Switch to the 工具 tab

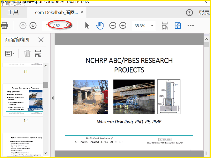click(13, 12)
